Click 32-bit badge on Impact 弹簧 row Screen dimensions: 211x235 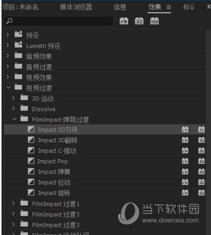[201, 172]
